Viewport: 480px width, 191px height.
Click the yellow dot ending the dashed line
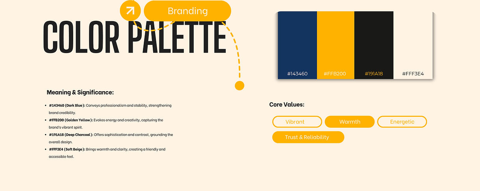click(x=239, y=86)
